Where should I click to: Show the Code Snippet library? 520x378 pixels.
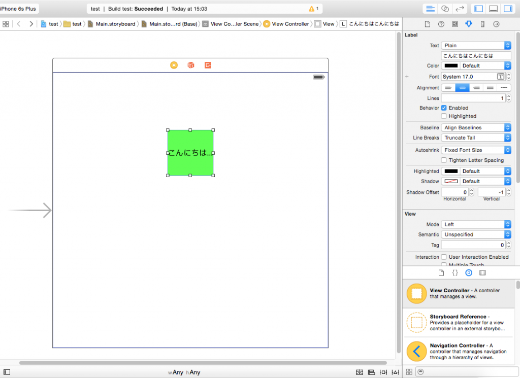455,272
